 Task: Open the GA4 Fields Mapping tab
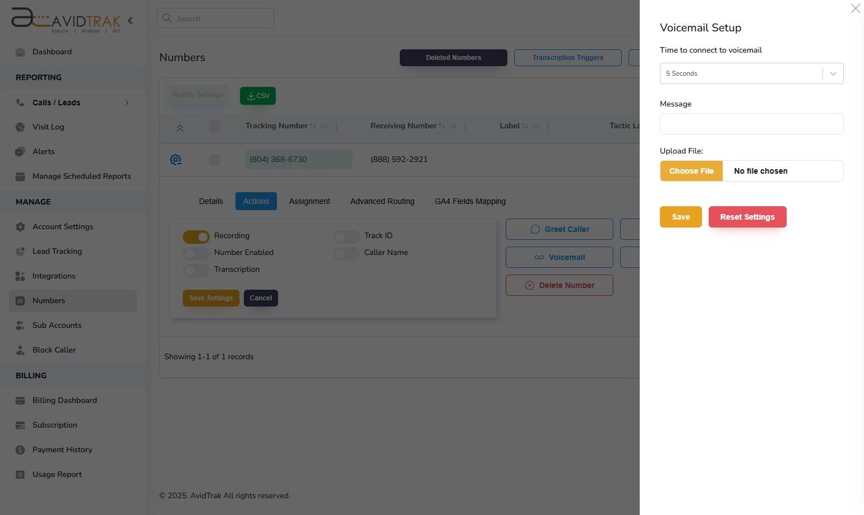click(470, 201)
